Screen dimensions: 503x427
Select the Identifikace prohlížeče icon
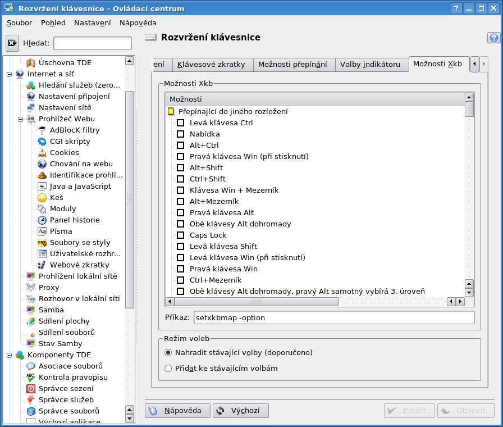[x=42, y=175]
